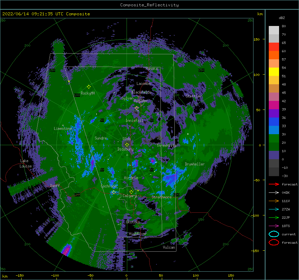Click the Drumheller label
The width and height of the screenshot is (299, 280).
pos(195,164)
